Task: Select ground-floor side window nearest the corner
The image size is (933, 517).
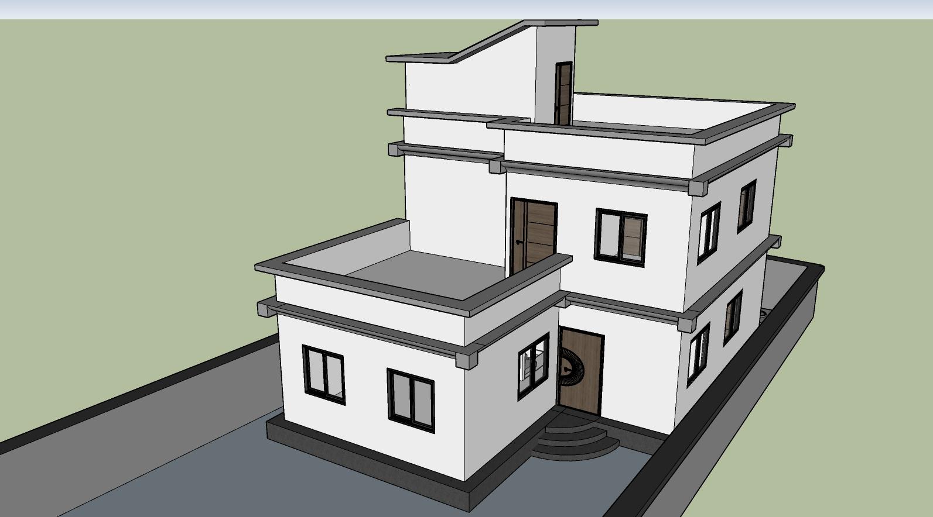Action: click(x=698, y=355)
